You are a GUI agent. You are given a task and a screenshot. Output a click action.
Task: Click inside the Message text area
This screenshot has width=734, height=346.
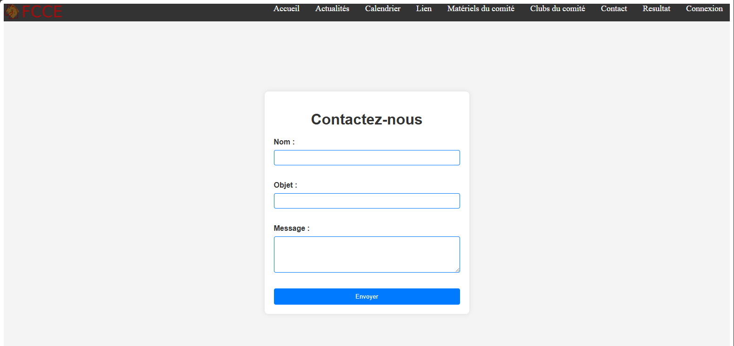click(x=367, y=254)
